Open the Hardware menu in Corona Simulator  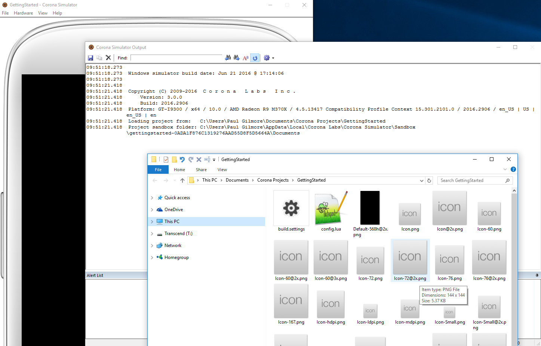[x=23, y=13]
